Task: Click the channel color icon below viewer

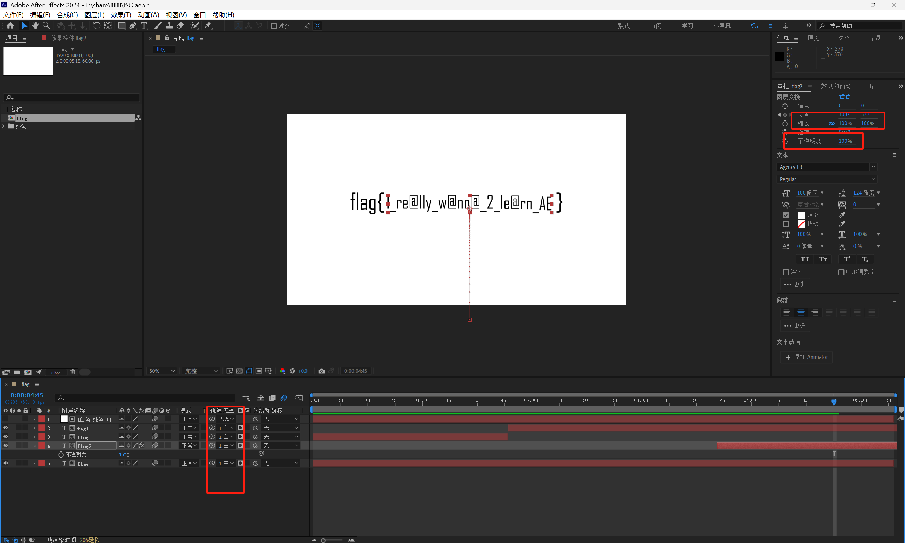Action: [282, 371]
